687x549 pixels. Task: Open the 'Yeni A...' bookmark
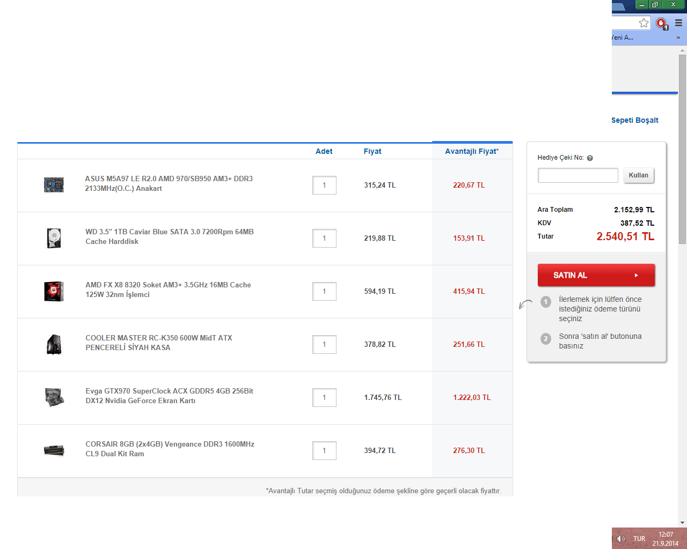tap(623, 38)
